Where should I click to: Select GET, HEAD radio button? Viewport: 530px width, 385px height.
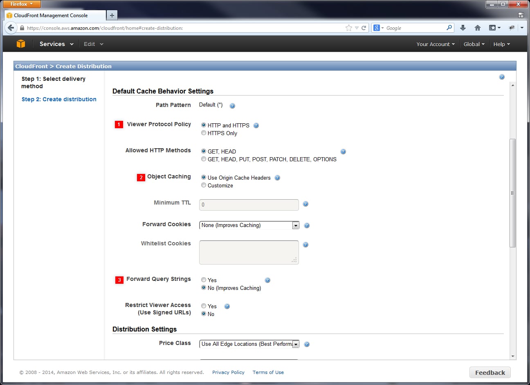coord(204,151)
